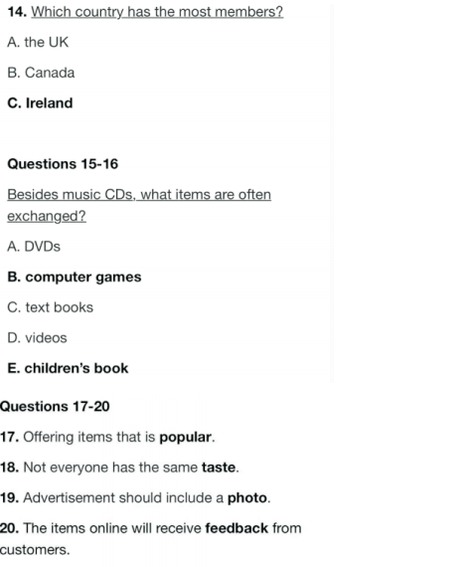The height and width of the screenshot is (567, 475).
Task: Click the bold word 'popular' in item 17
Action: 185,437
